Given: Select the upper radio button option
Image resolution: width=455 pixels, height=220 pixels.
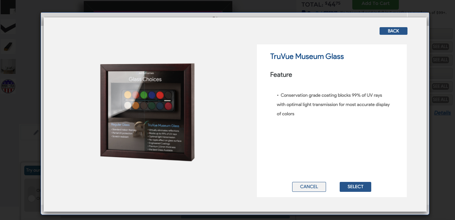Looking at the screenshot, I should pos(32,190).
